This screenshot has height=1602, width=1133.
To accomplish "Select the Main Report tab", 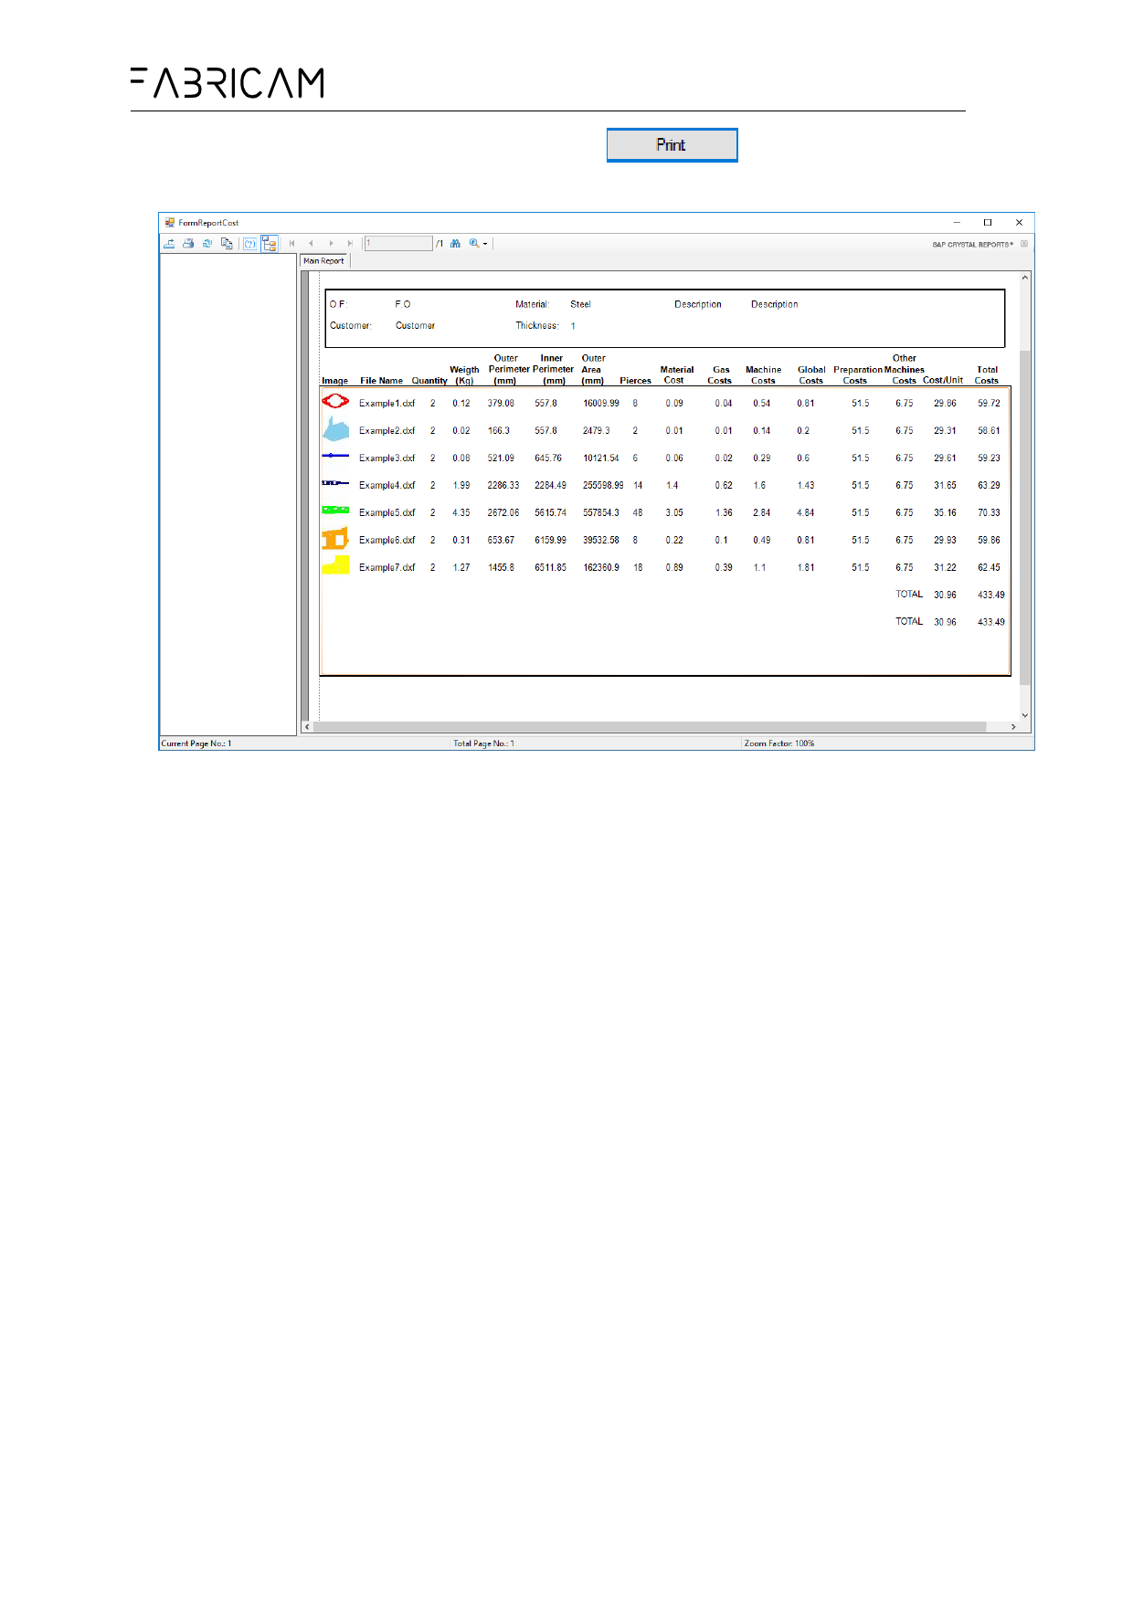I will pyautogui.click(x=324, y=261).
